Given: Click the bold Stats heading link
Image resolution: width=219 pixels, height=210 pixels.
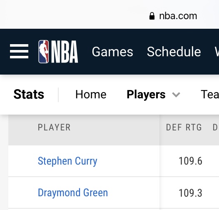Looking at the screenshot, I should [x=29, y=94].
